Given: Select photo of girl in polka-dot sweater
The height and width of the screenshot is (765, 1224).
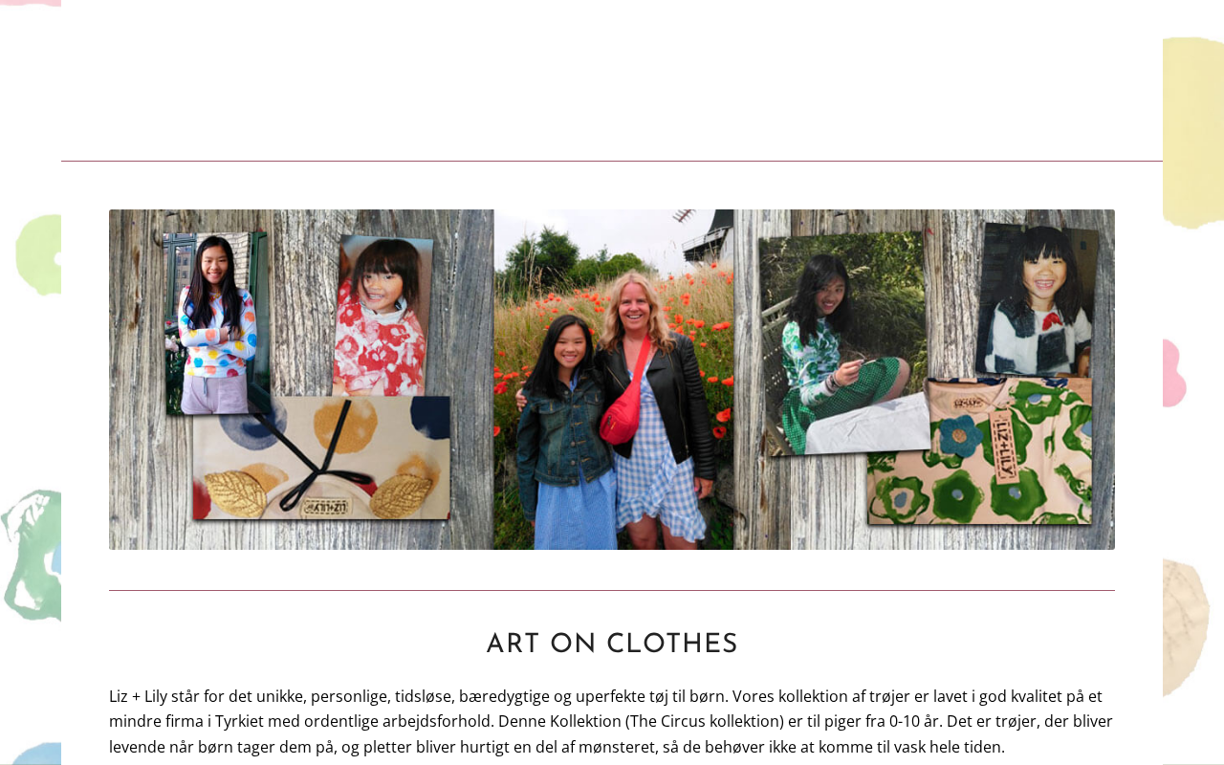Looking at the screenshot, I should point(214,323).
